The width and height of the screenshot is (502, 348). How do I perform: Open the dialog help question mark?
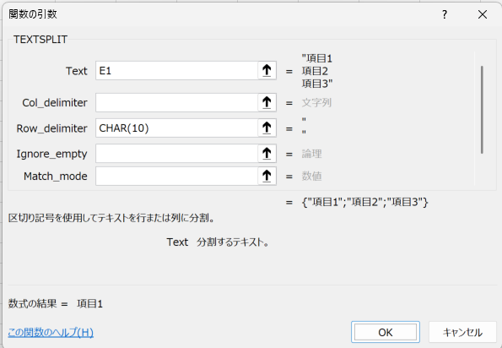point(445,14)
